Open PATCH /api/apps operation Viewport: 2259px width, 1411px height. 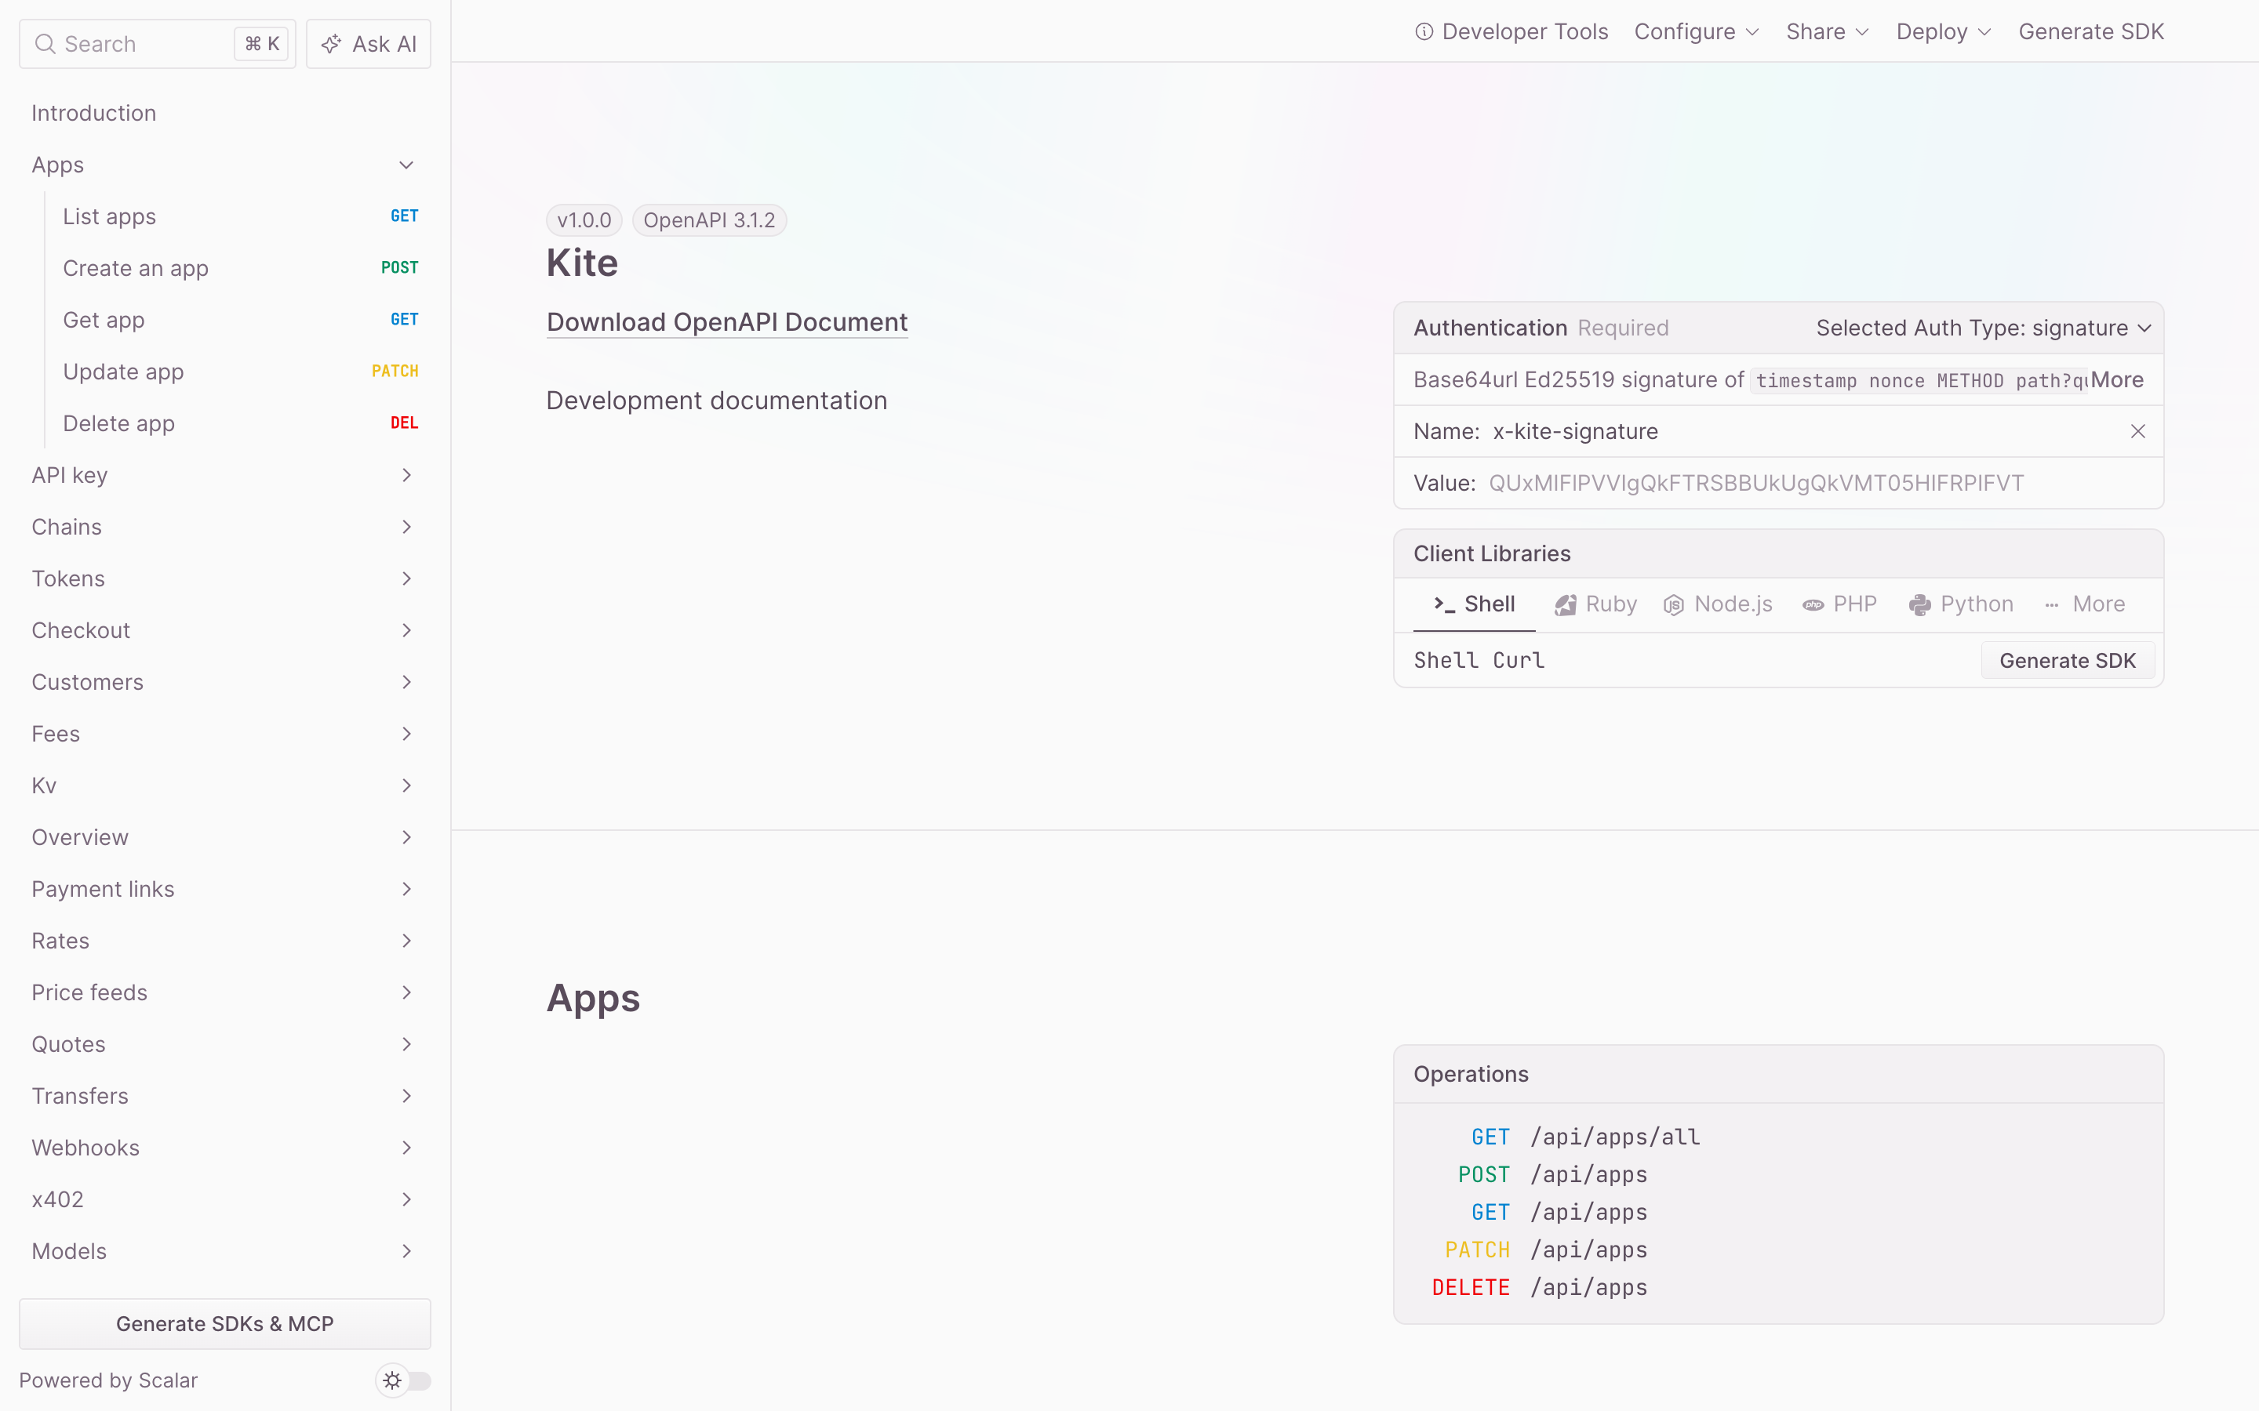coord(1546,1250)
